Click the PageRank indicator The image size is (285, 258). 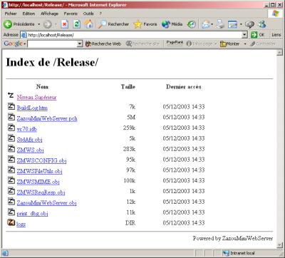(x=175, y=43)
